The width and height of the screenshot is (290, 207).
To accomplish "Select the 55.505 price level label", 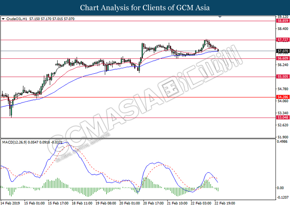I will tap(283, 77).
